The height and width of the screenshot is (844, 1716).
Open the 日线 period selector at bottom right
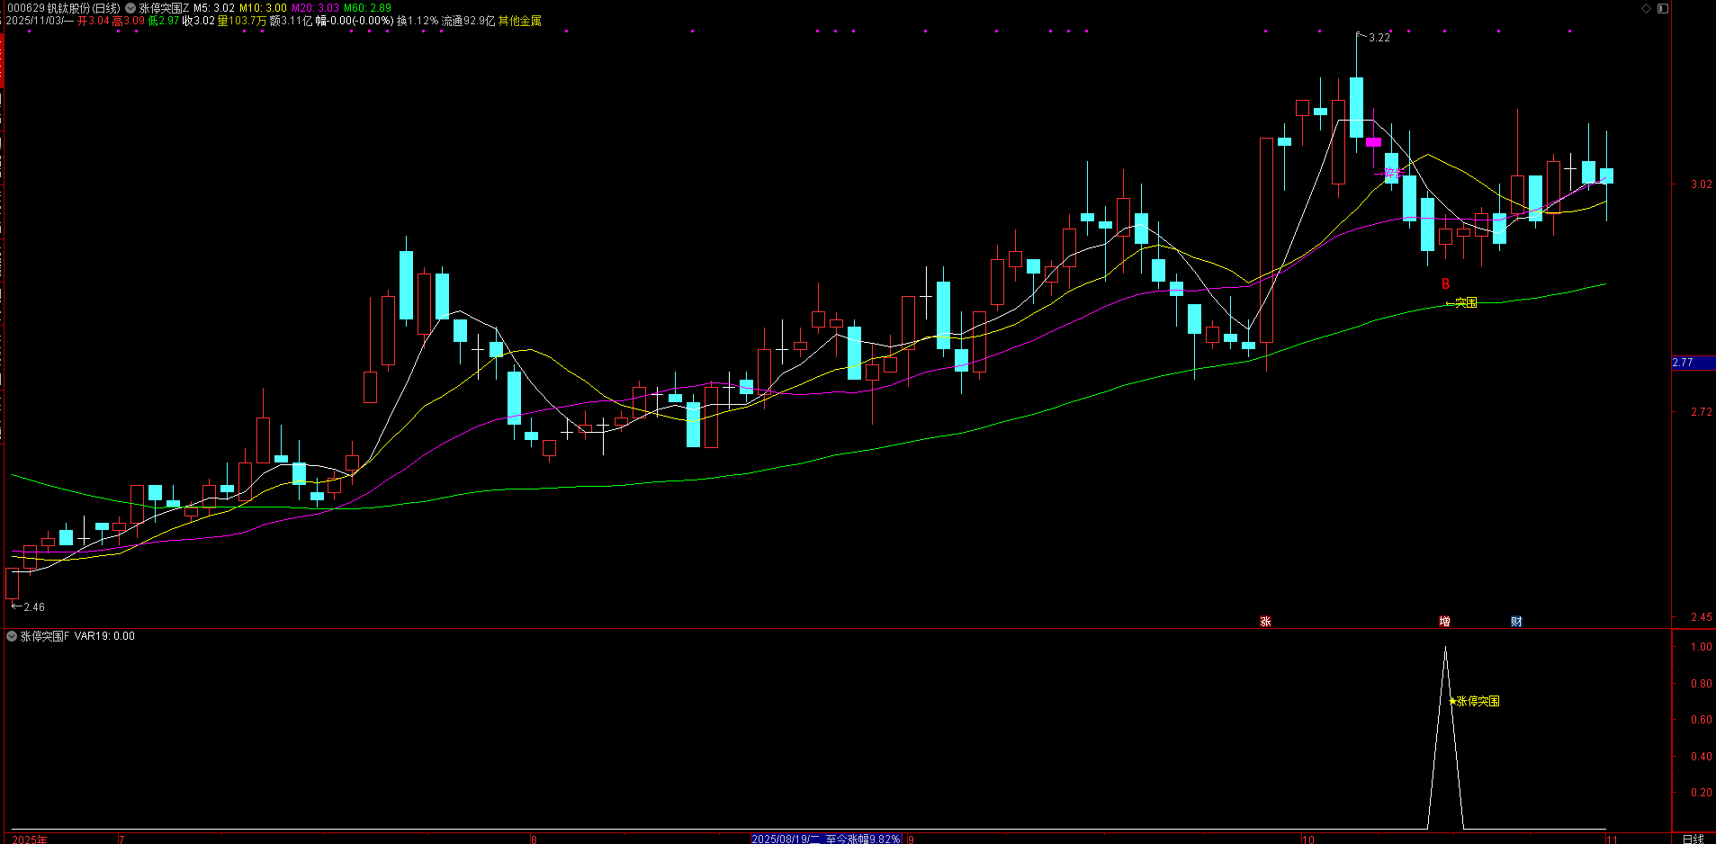pyautogui.click(x=1693, y=839)
